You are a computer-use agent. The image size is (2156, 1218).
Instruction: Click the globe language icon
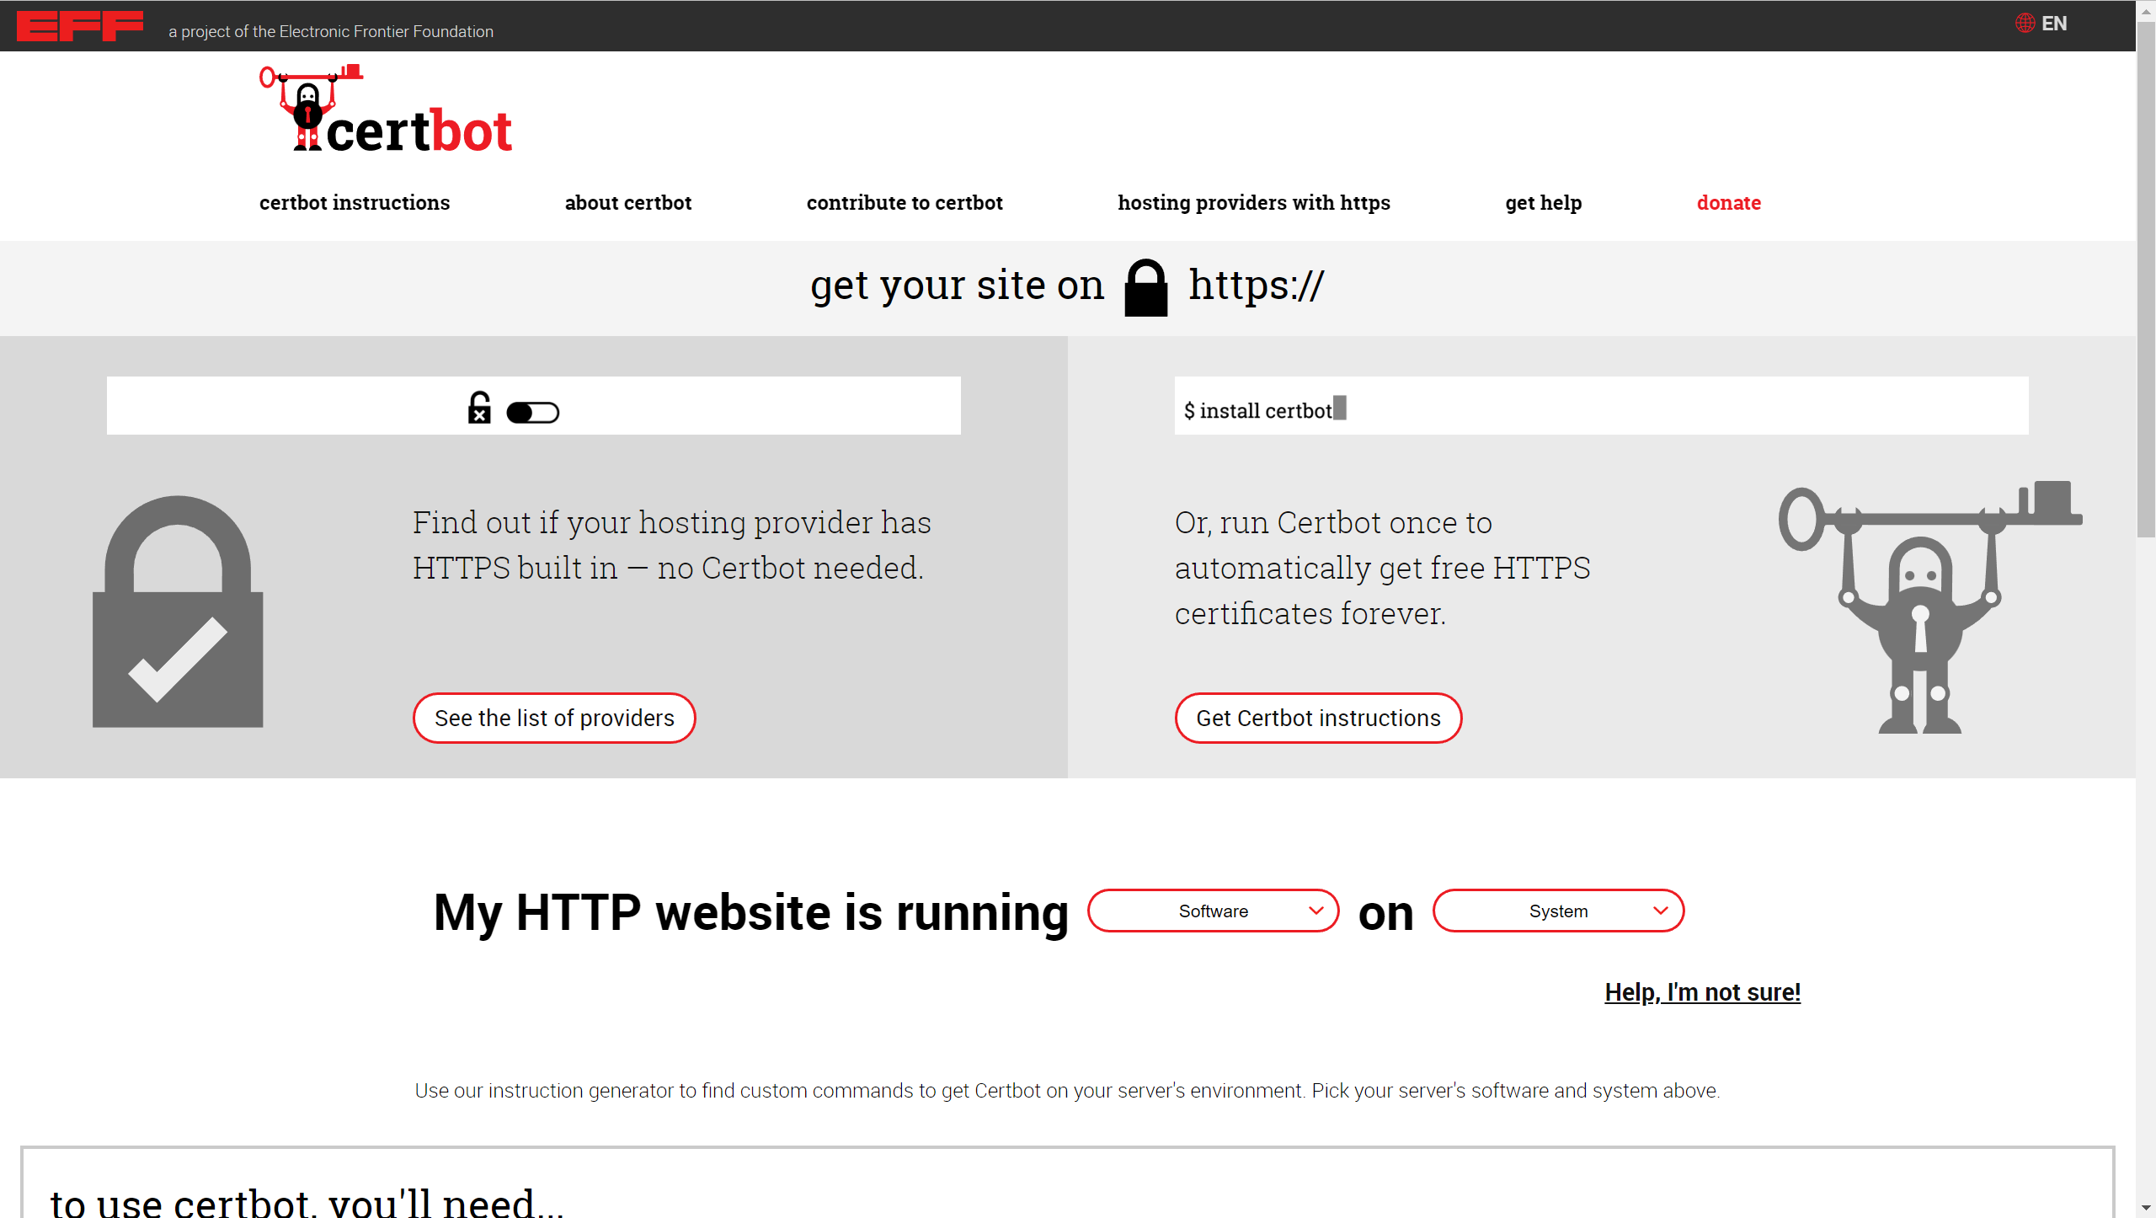pos(2025,24)
